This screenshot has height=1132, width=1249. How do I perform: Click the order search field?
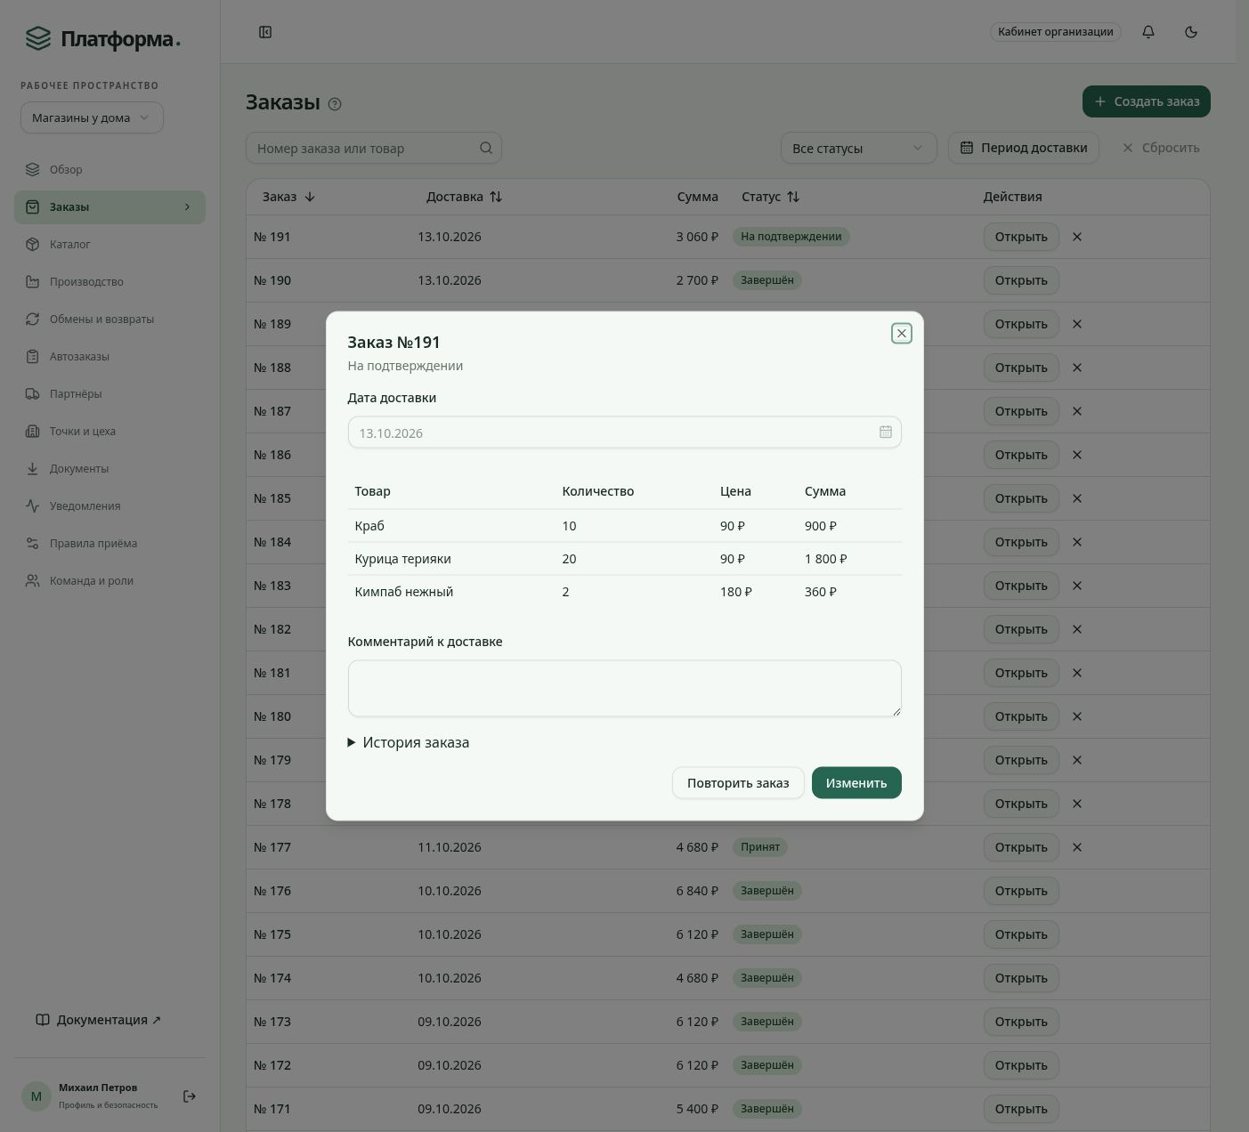tap(374, 148)
